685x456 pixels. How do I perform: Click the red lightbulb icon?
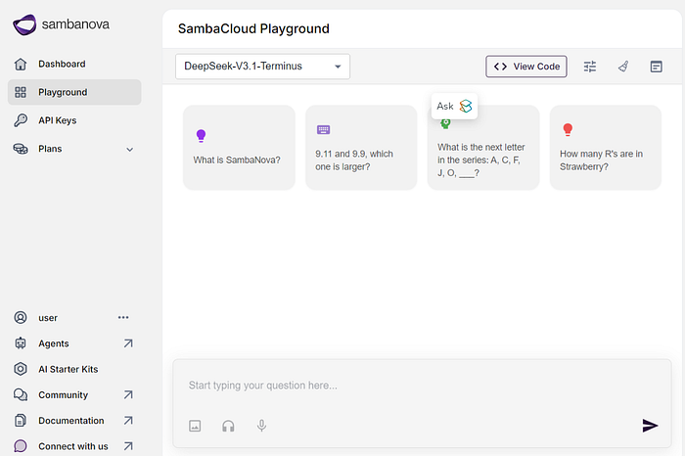568,130
